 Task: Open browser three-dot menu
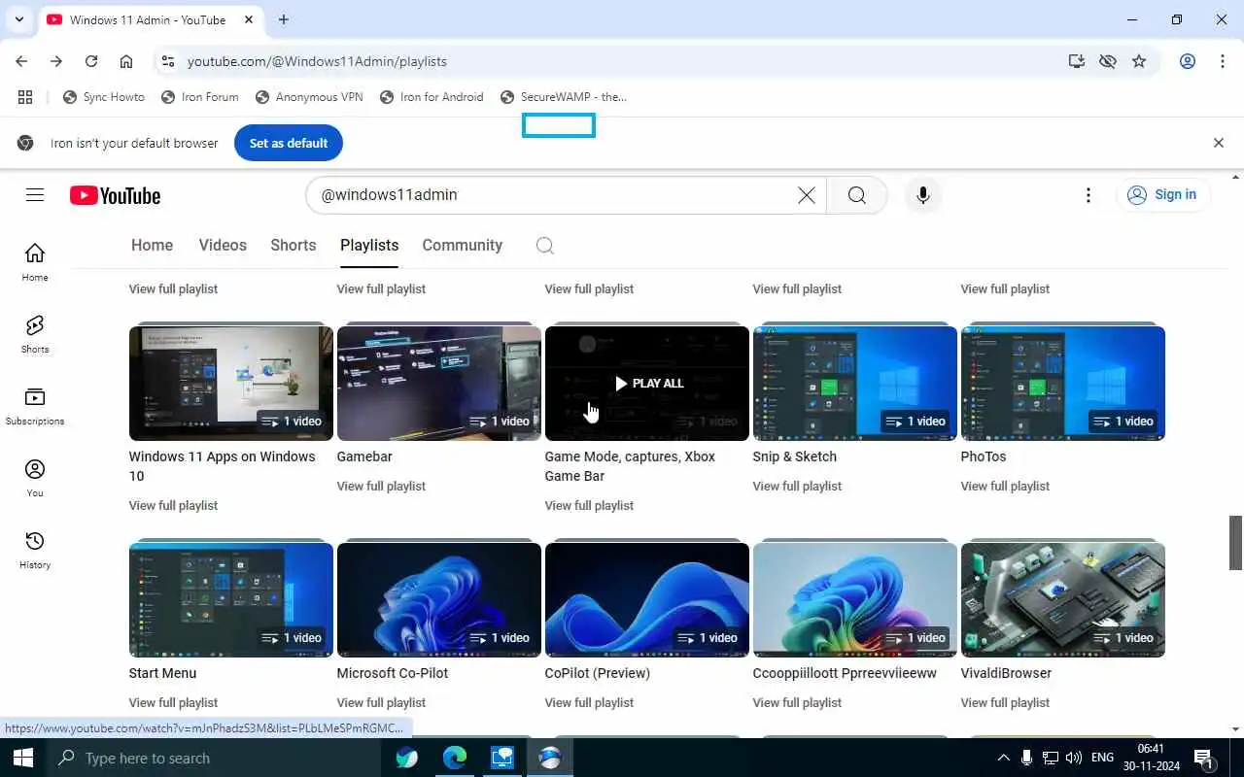[x=1223, y=61]
